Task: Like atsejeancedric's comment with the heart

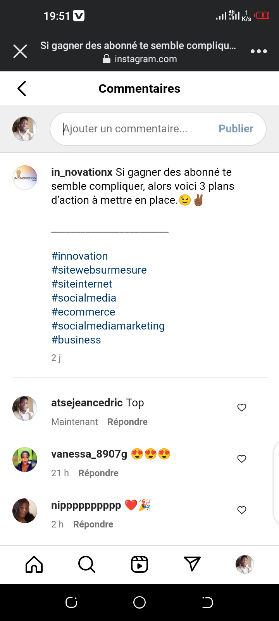Action: click(242, 408)
